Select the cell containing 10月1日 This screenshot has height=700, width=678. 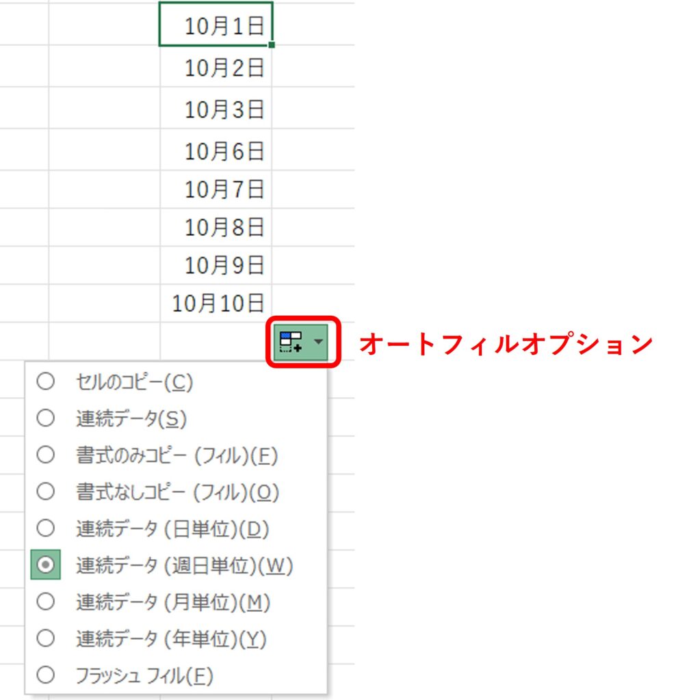(x=216, y=25)
